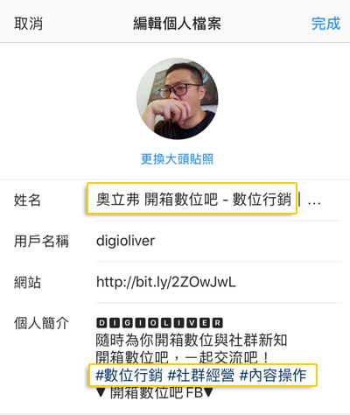Image resolution: width=350 pixels, height=415 pixels.
Task: Tap the #社群經營 hashtag
Action: coord(201,375)
